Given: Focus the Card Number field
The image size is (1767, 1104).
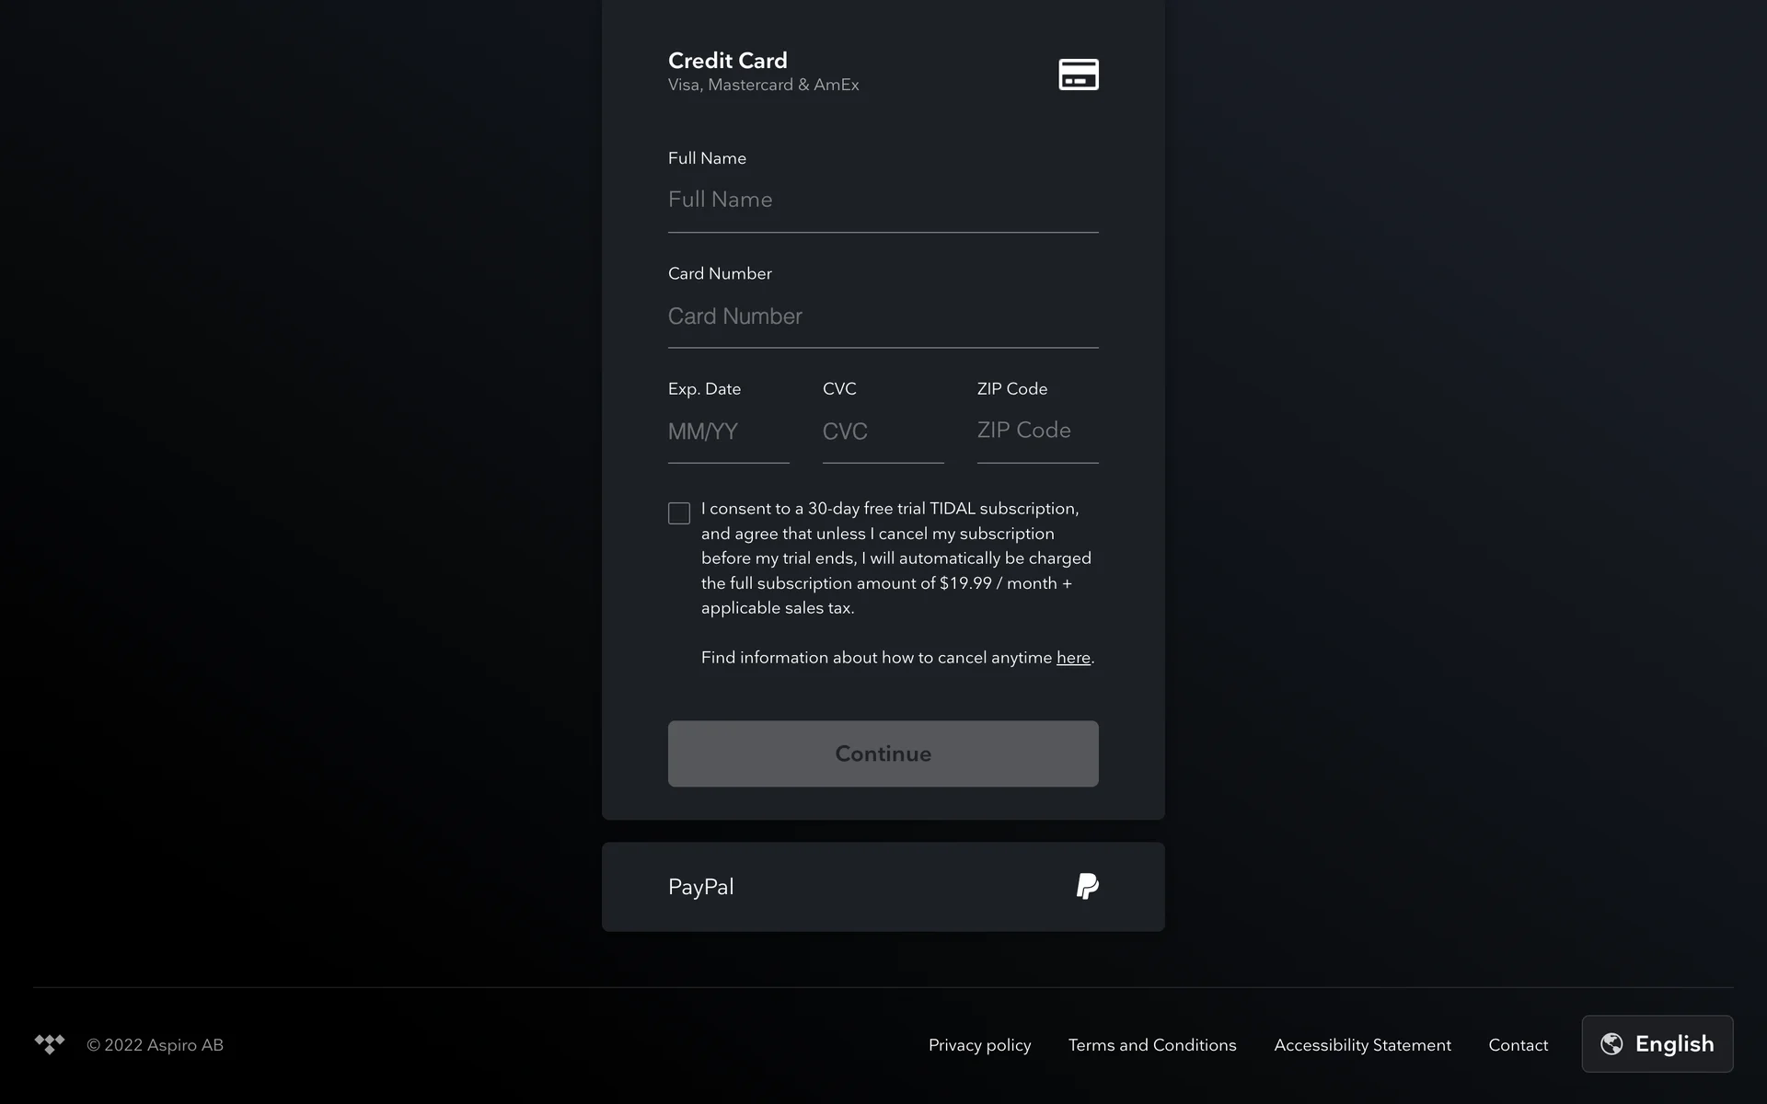Looking at the screenshot, I should [x=882, y=316].
